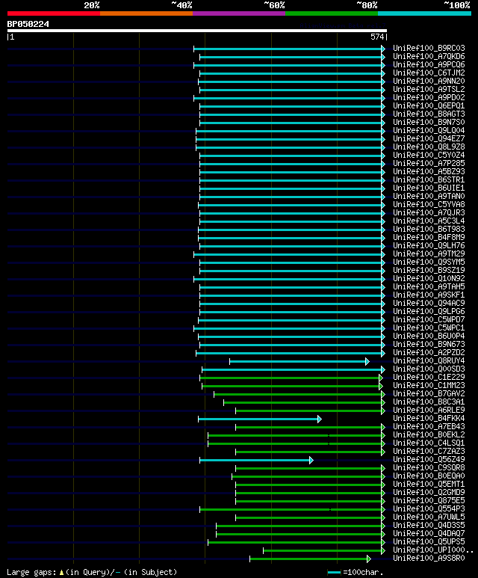Select the UniRef100_A9TM29 label
This screenshot has height=578, width=478.
point(429,254)
